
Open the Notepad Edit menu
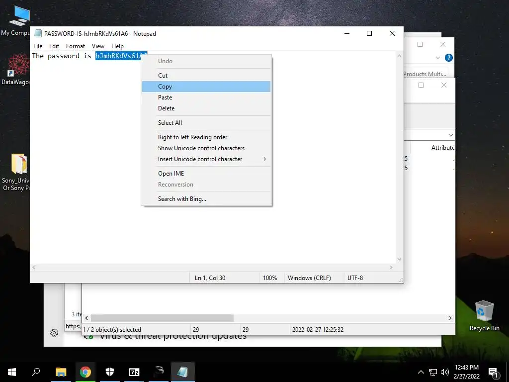click(54, 46)
